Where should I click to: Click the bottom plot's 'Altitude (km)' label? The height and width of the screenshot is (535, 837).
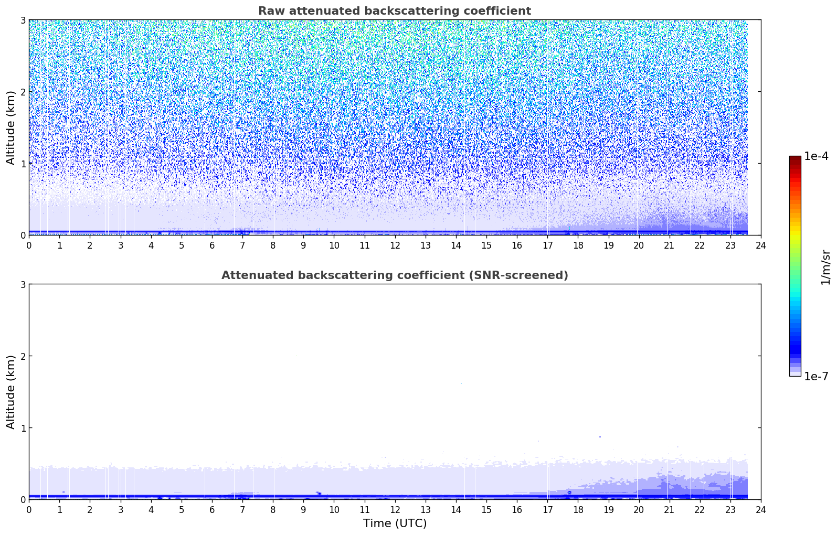(x=11, y=392)
